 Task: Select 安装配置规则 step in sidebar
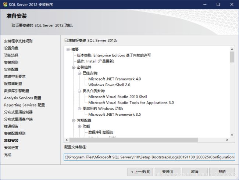(x=15, y=133)
